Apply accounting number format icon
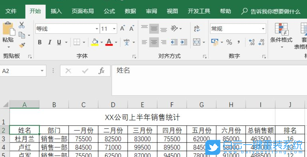Image resolution: width=307 pixels, height=157 pixels. click(215, 42)
